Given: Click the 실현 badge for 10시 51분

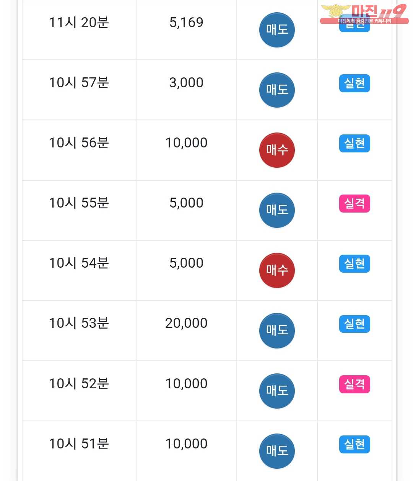Looking at the screenshot, I should 354,444.
